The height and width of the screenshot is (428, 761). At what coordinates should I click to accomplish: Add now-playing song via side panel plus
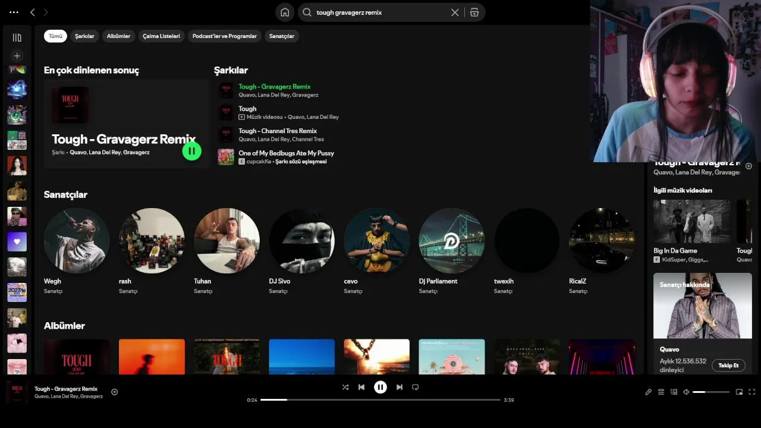pos(749,166)
